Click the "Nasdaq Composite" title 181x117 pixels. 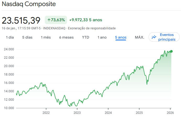tap(29, 4)
